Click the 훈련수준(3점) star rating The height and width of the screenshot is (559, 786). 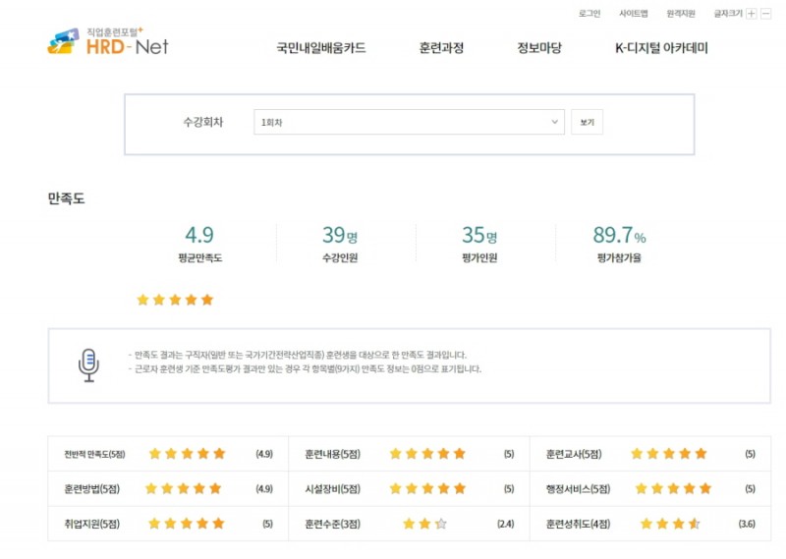coord(424,524)
